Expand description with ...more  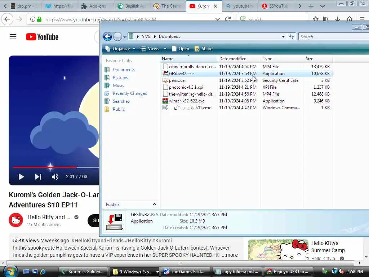(230, 255)
